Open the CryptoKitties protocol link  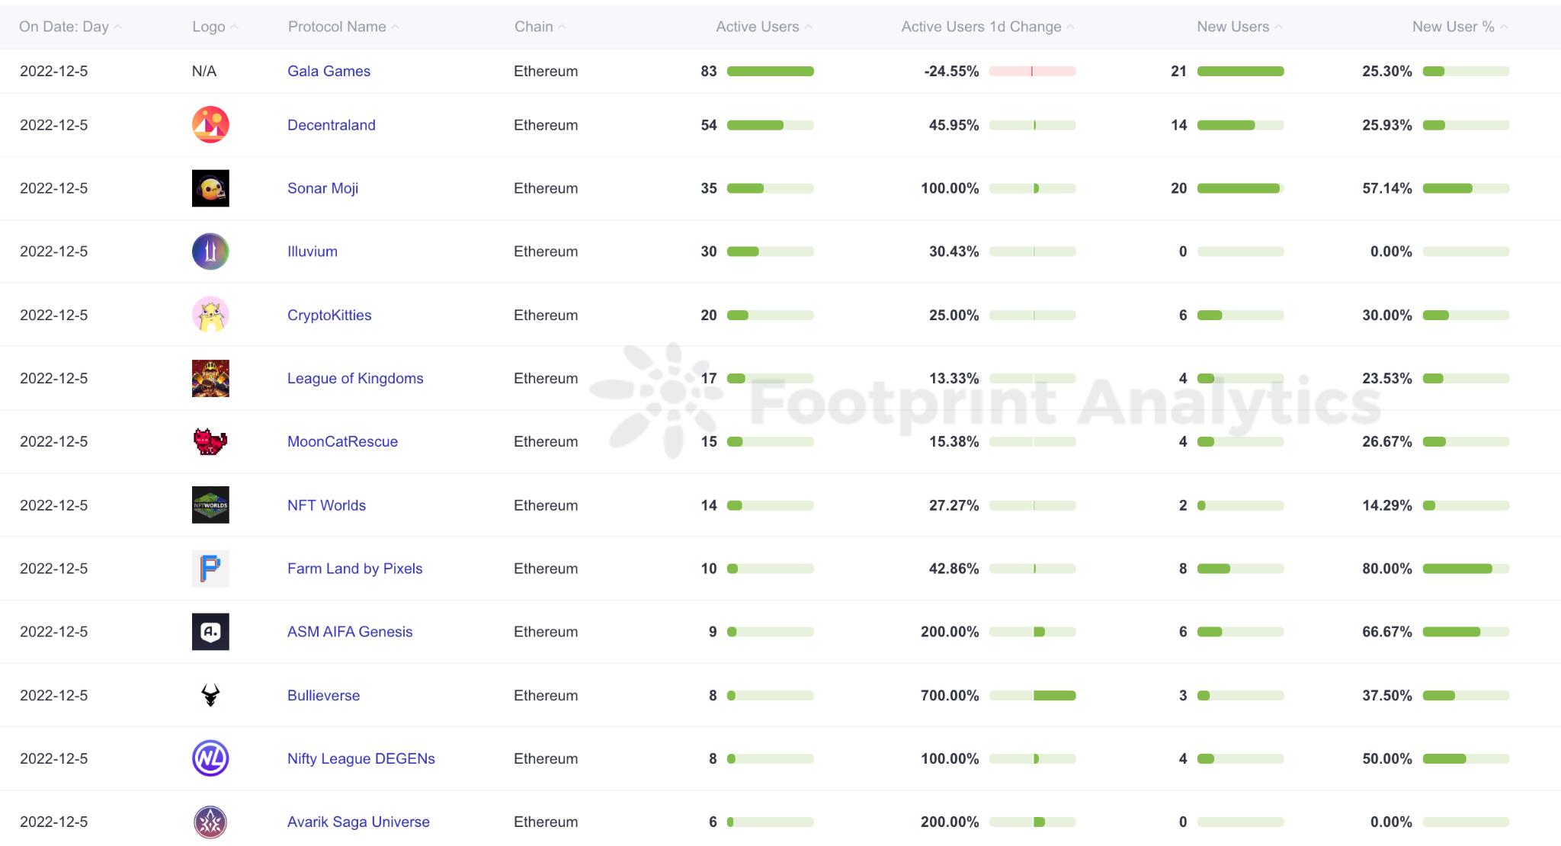[329, 315]
